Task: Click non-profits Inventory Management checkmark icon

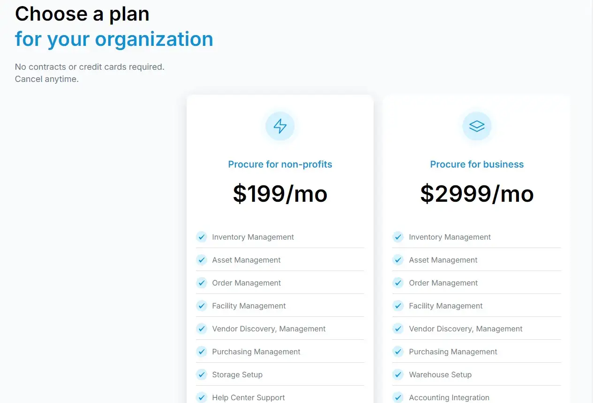Action: click(x=202, y=237)
